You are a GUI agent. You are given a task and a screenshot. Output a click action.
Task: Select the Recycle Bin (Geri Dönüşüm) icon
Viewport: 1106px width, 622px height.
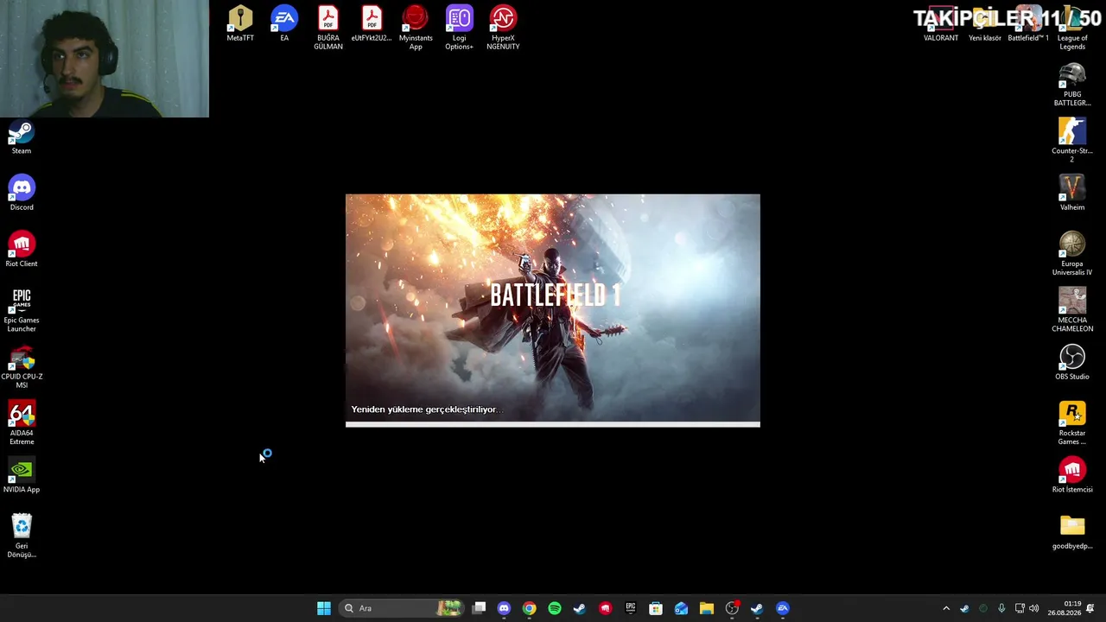(x=22, y=536)
